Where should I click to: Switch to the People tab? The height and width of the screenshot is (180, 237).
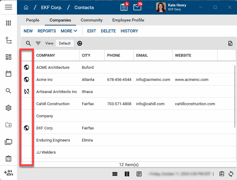33,20
